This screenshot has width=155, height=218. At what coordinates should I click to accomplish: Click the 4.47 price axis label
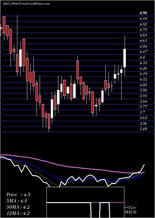pyautogui.click(x=143, y=52)
